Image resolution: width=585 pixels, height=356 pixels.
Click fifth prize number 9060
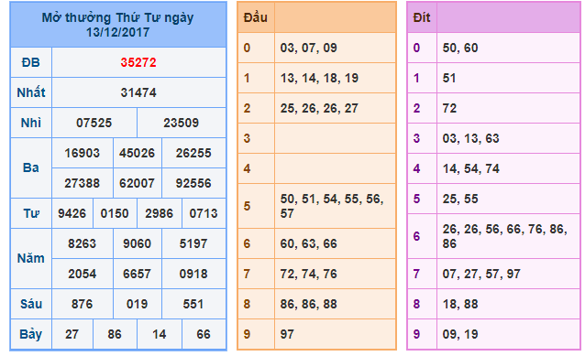(137, 243)
